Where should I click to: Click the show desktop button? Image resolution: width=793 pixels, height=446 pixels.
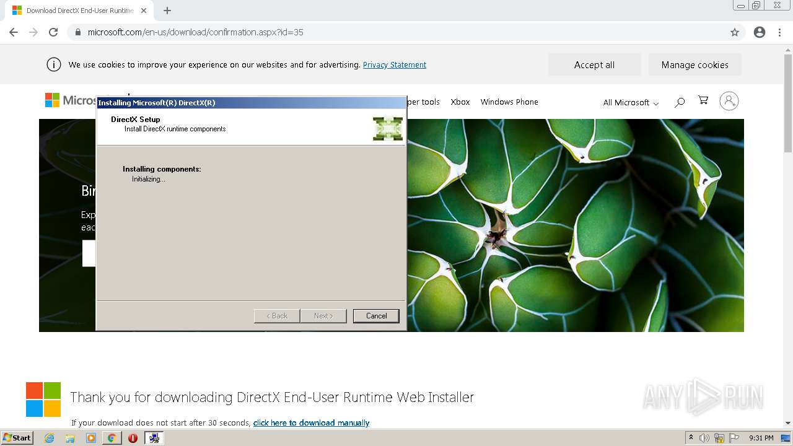(786, 438)
